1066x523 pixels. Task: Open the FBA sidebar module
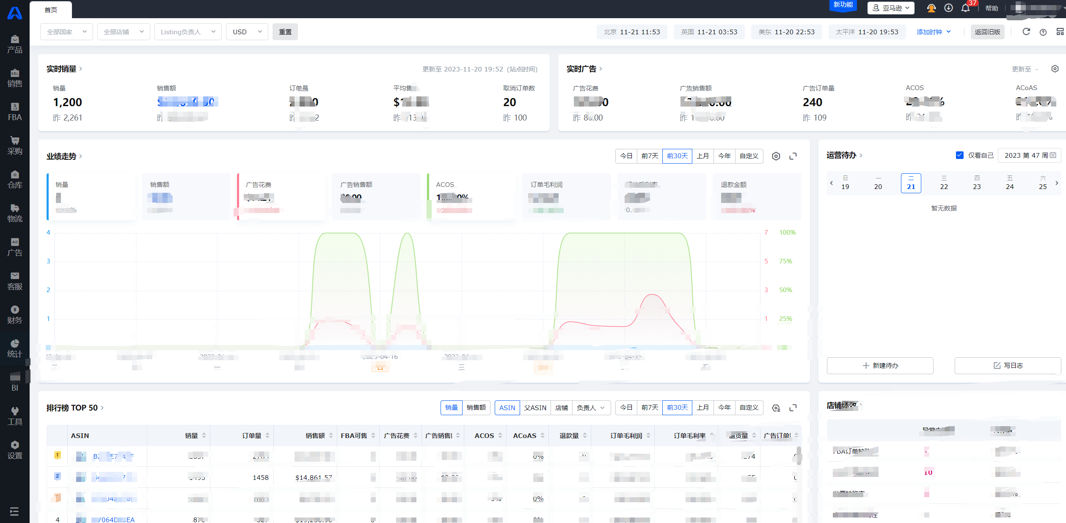[x=15, y=112]
